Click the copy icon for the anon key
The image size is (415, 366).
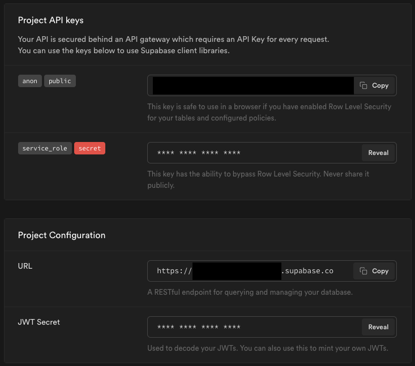pos(364,85)
